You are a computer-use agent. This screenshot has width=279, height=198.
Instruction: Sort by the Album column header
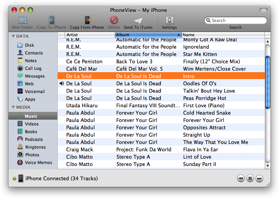click(x=148, y=35)
